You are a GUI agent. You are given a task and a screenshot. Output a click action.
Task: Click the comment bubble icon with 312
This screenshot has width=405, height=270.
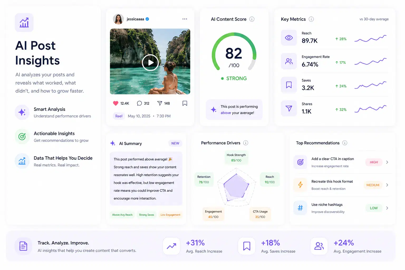[x=139, y=103]
